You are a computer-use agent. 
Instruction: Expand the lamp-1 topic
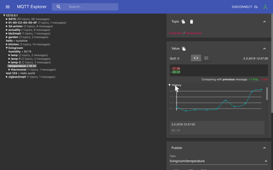tap(9, 59)
